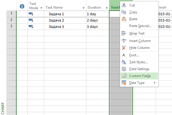Open the Task Name column filter dropdown
This screenshot has height=115, width=172.
(83, 8)
